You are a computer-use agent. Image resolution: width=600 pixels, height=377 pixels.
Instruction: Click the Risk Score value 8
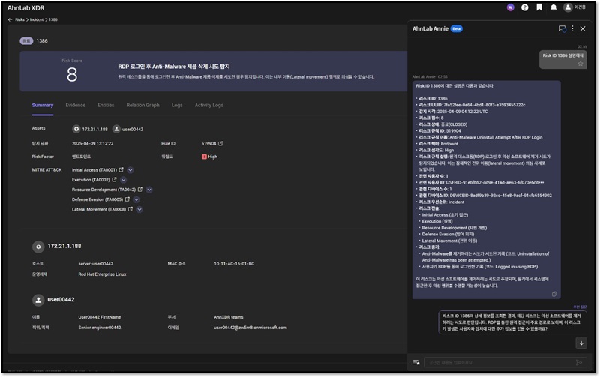click(72, 74)
